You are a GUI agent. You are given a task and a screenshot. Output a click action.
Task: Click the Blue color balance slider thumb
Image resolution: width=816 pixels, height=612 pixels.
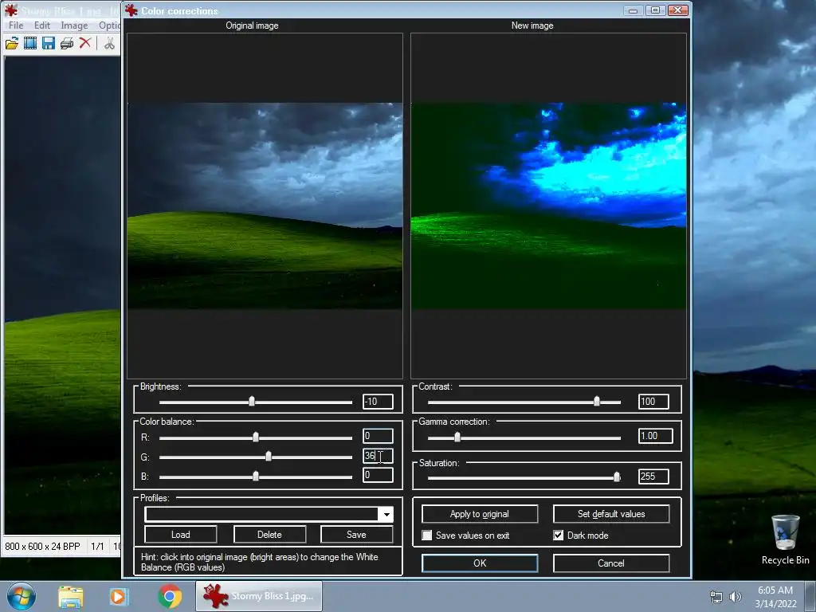point(256,477)
